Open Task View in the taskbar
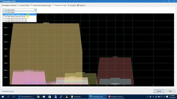This screenshot has height=99, width=177. pos(14,97)
